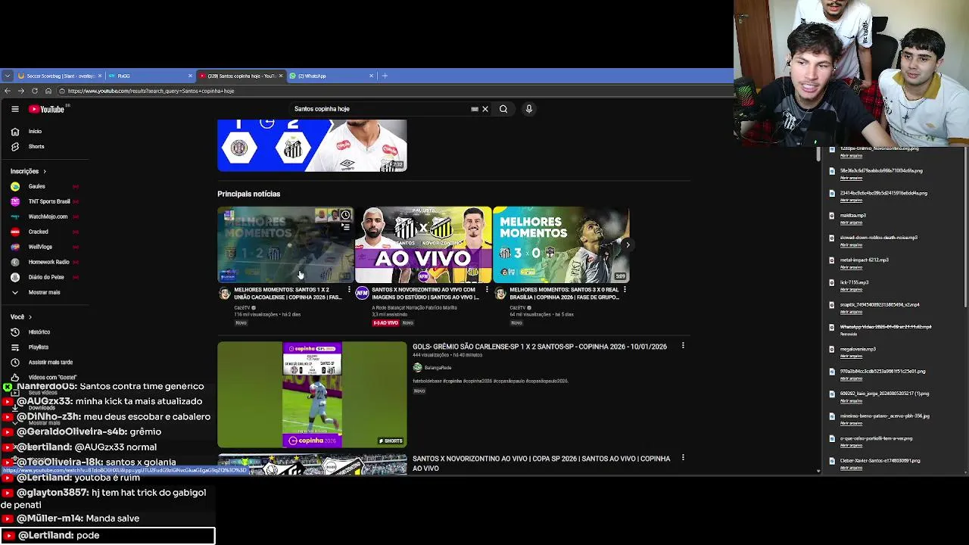Expand the Inscrições section chevron

pos(44,171)
